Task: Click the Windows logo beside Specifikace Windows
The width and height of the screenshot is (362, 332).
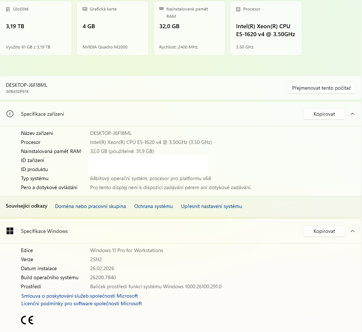Action: (10, 231)
